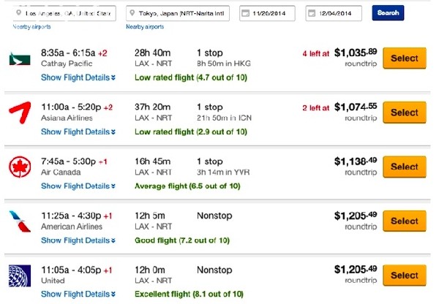This screenshot has height=304, width=439.
Task: Select the United nonstop flight
Action: [405, 275]
